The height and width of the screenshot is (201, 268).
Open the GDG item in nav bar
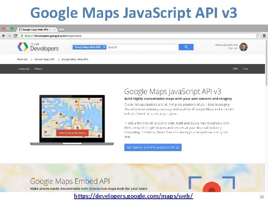235,69
